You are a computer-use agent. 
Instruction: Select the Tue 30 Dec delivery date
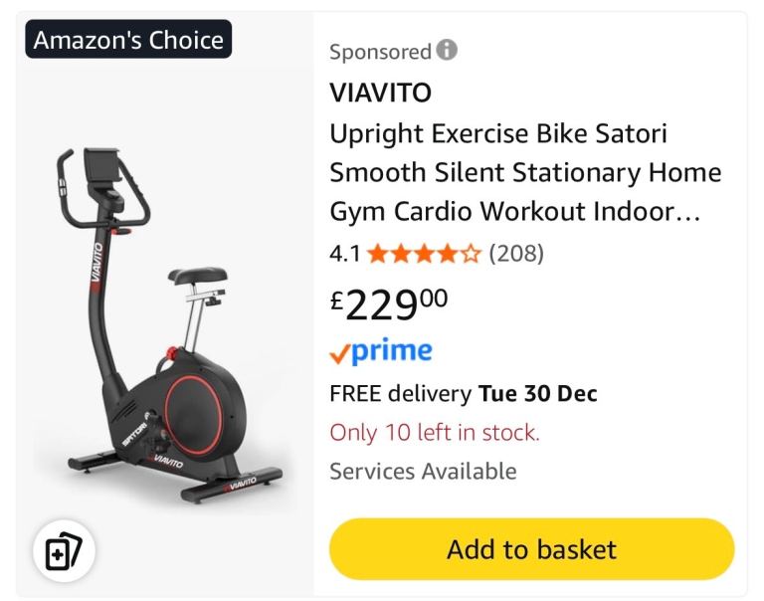point(537,393)
